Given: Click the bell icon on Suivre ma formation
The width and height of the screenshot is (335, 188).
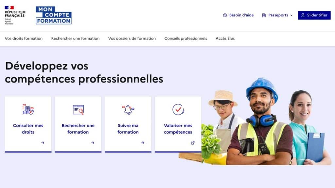Looking at the screenshot, I should tap(128, 110).
